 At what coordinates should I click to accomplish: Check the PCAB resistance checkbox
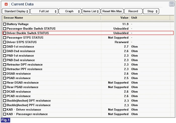(x=5, y=96)
